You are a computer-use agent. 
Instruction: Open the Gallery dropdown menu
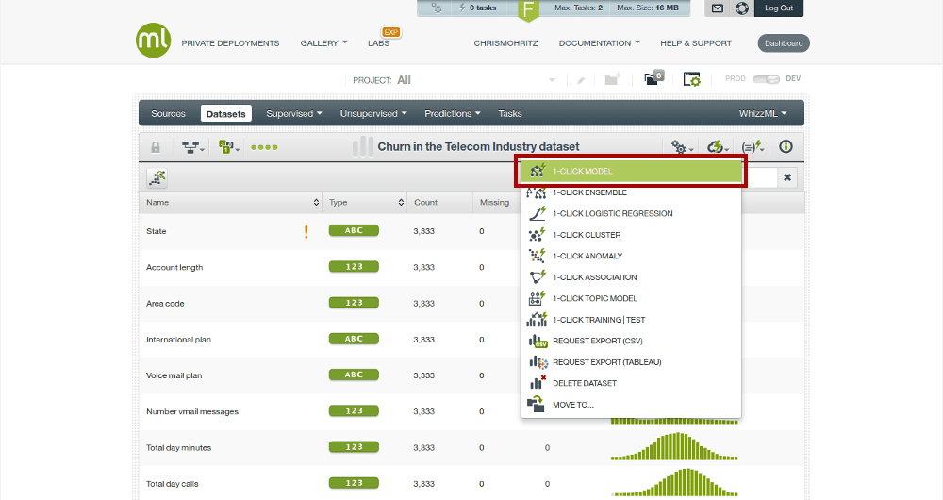(x=323, y=43)
